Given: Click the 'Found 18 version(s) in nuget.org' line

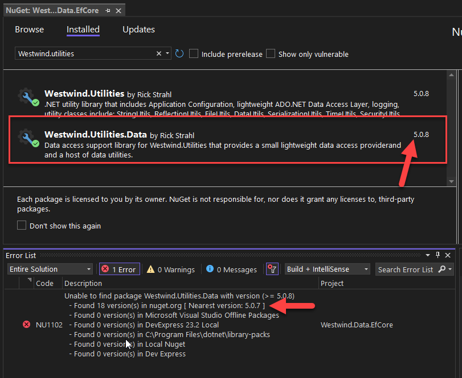Looking at the screenshot, I should pyautogui.click(x=167, y=306).
